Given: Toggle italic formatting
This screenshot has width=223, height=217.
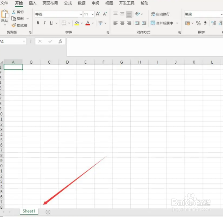Looking at the screenshot, I should coord(44,23).
